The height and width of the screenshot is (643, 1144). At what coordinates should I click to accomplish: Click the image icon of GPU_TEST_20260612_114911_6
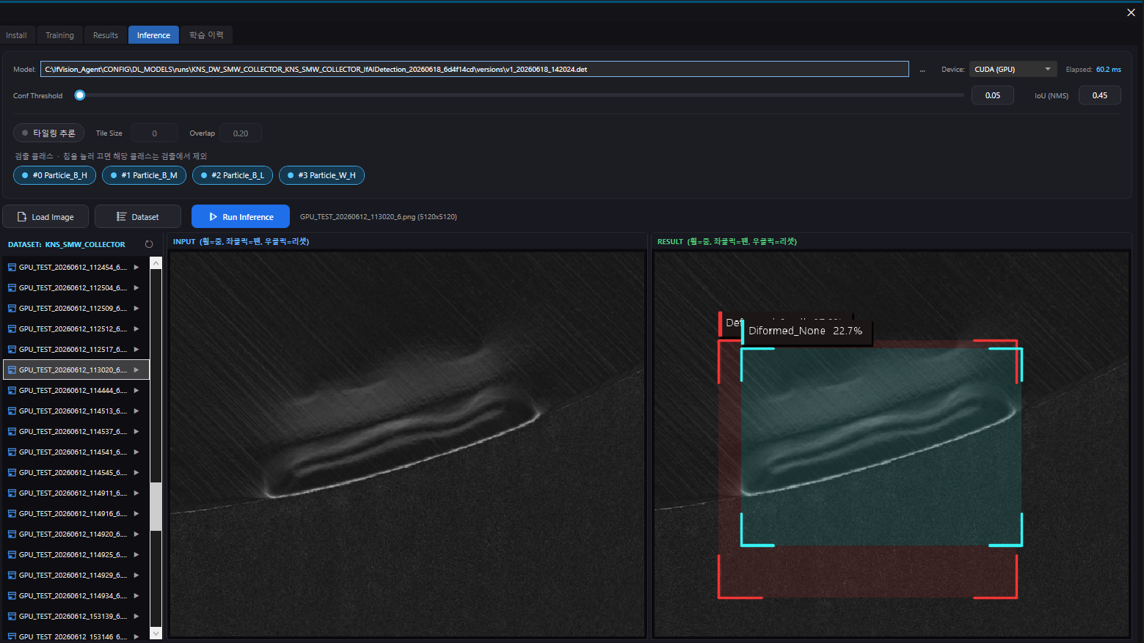point(12,493)
